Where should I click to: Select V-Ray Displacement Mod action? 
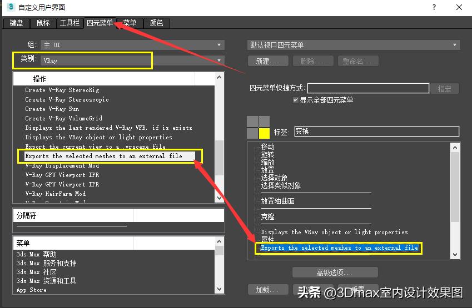(62, 165)
